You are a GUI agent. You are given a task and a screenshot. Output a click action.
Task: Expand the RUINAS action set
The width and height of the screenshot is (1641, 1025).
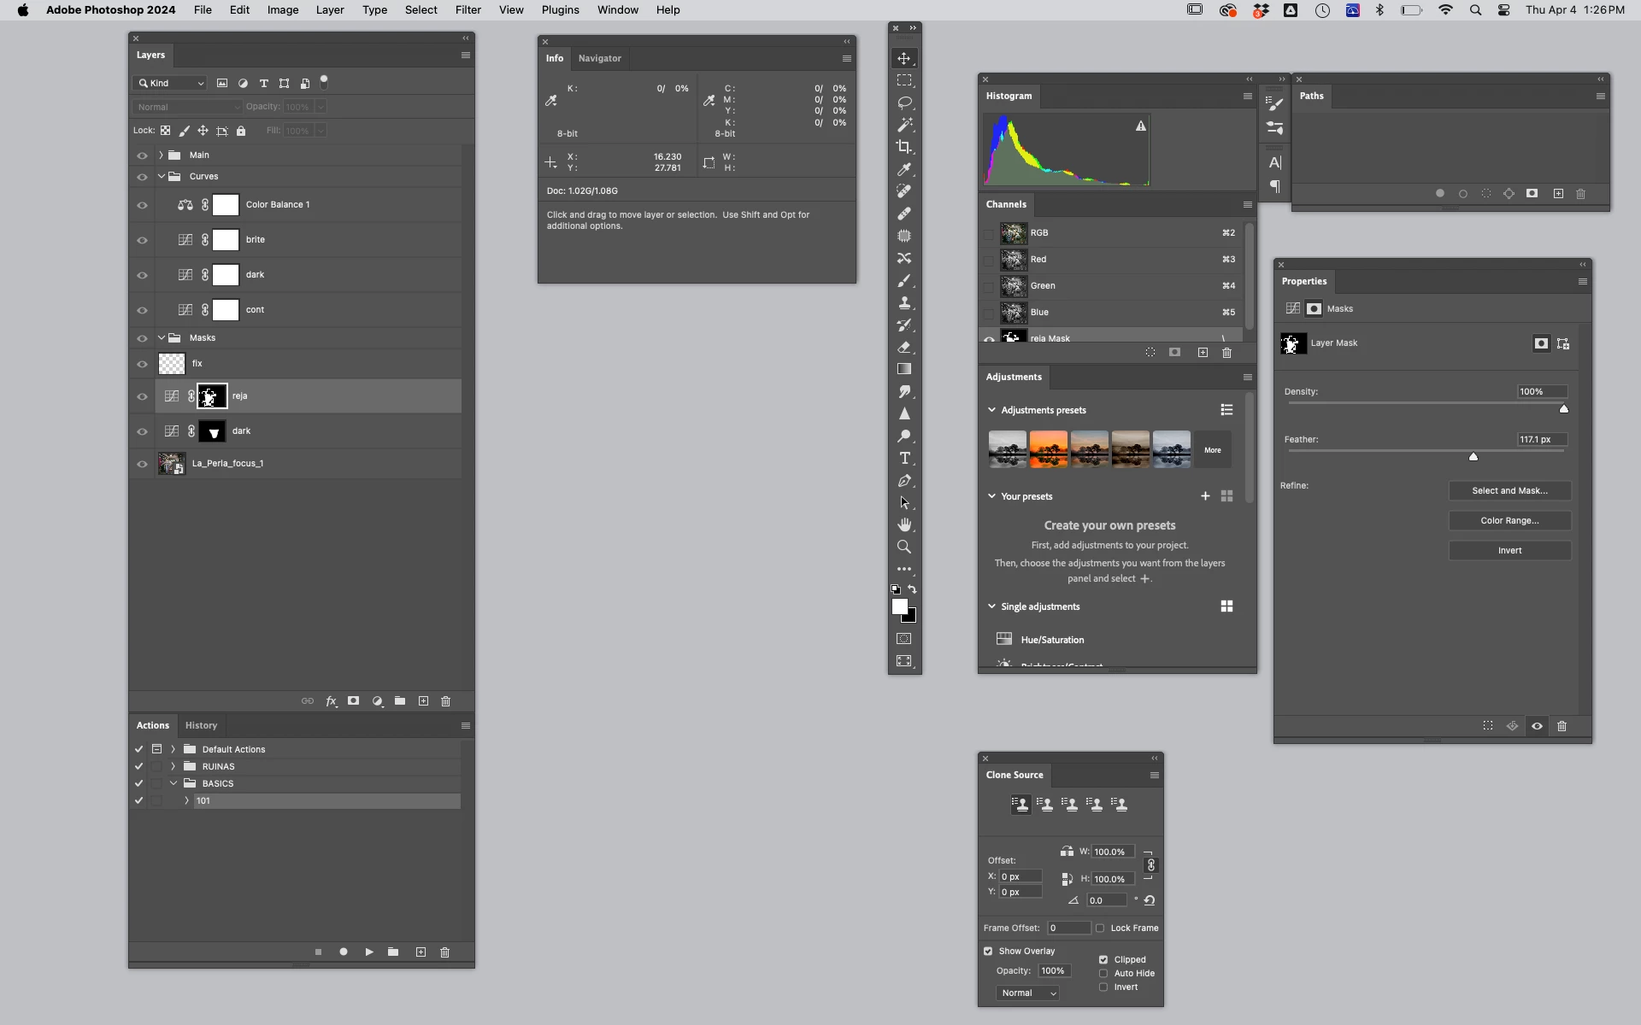[x=174, y=767]
